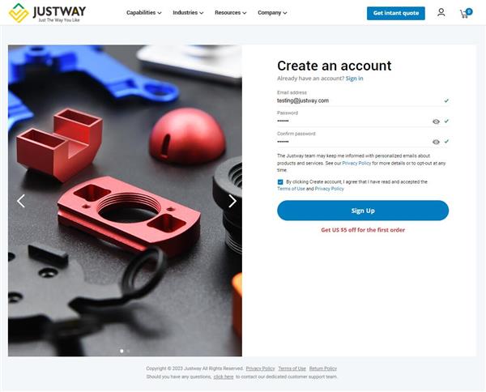Click the Sign Up button

pyautogui.click(x=363, y=211)
